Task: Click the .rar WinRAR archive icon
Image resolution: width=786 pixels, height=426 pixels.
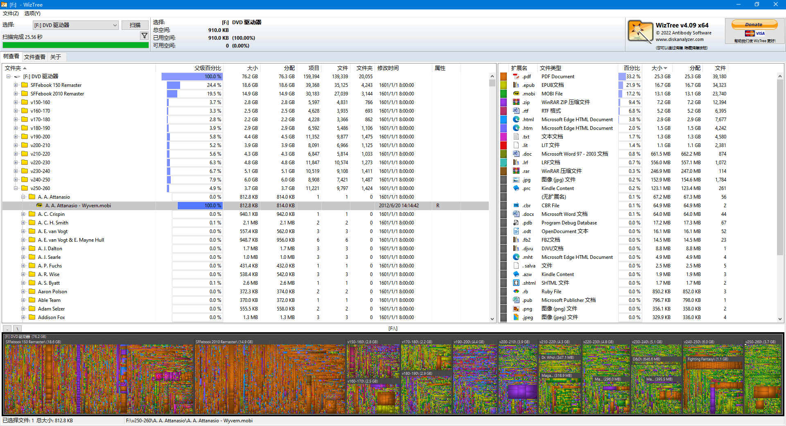Action: tap(516, 171)
